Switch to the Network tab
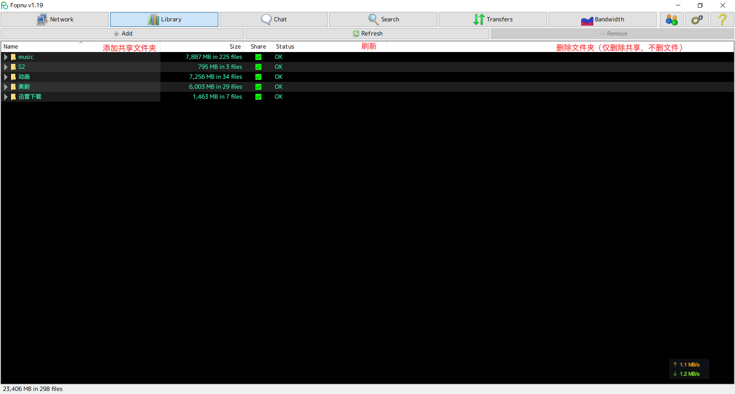This screenshot has height=394, width=735. click(55, 20)
